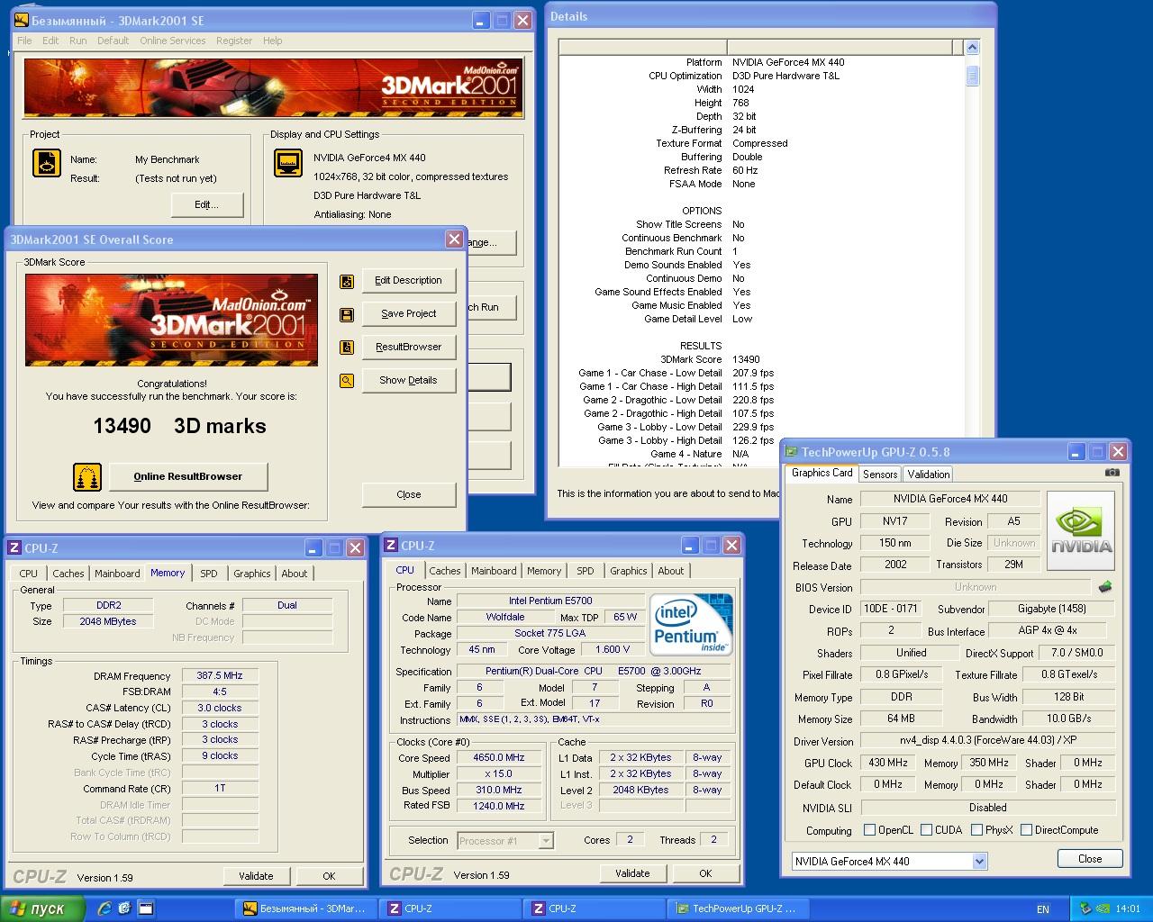Open Mainboard tab in right CPU-Z window
This screenshot has width=1153, height=922.
[494, 571]
